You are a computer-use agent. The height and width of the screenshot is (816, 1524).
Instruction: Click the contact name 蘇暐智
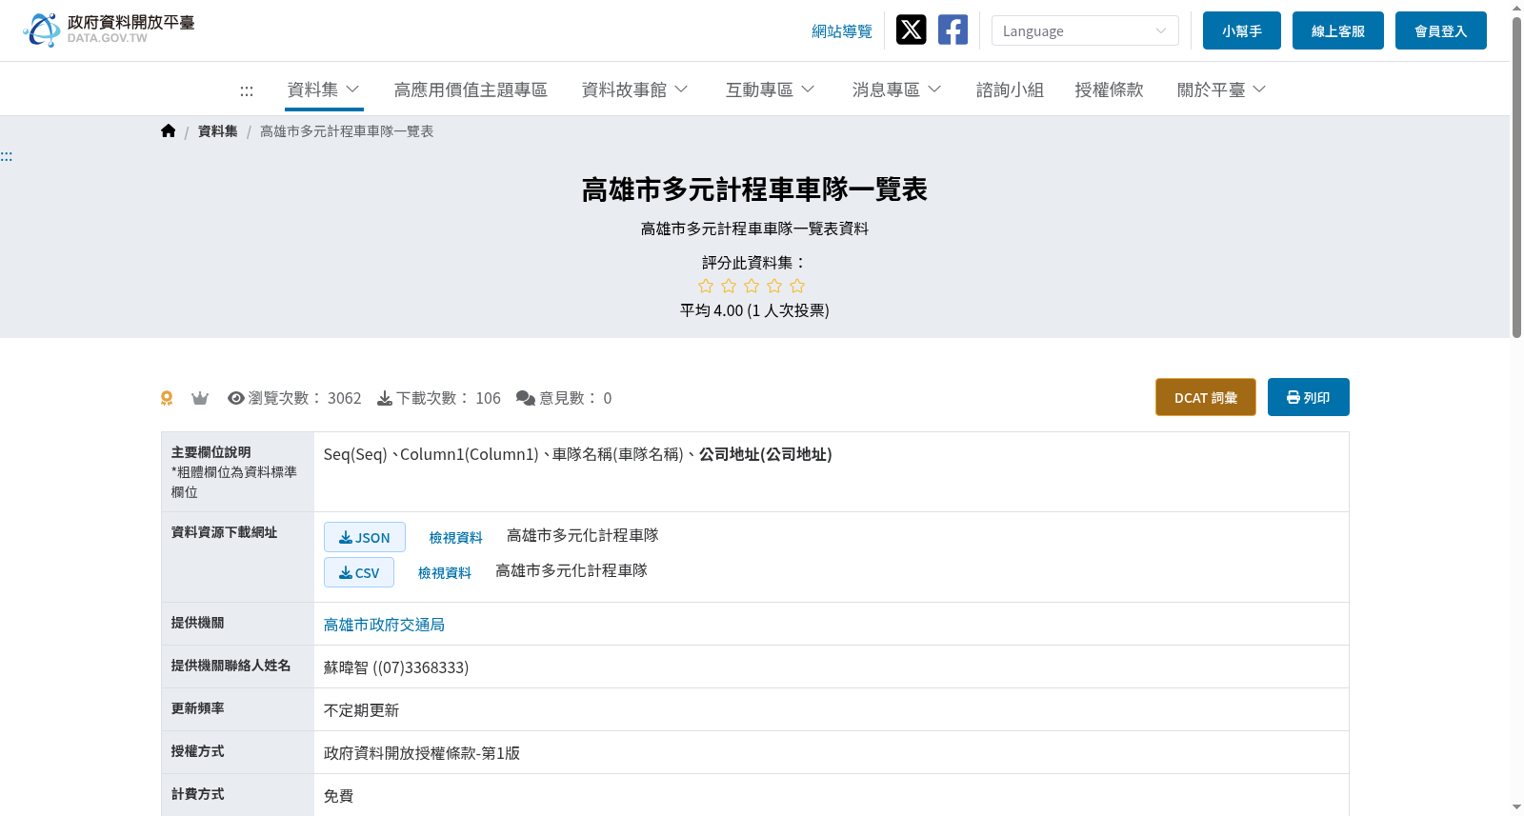click(346, 667)
